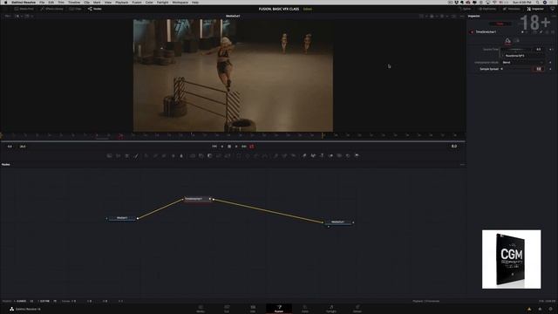Switch to the Media page tab
Viewport: 558px width, 314px height.
201,308
